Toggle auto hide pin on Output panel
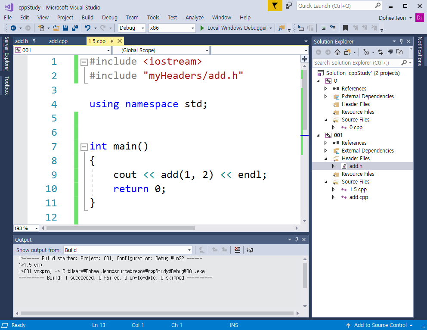Screen dimensions: 427x330 (297, 240)
